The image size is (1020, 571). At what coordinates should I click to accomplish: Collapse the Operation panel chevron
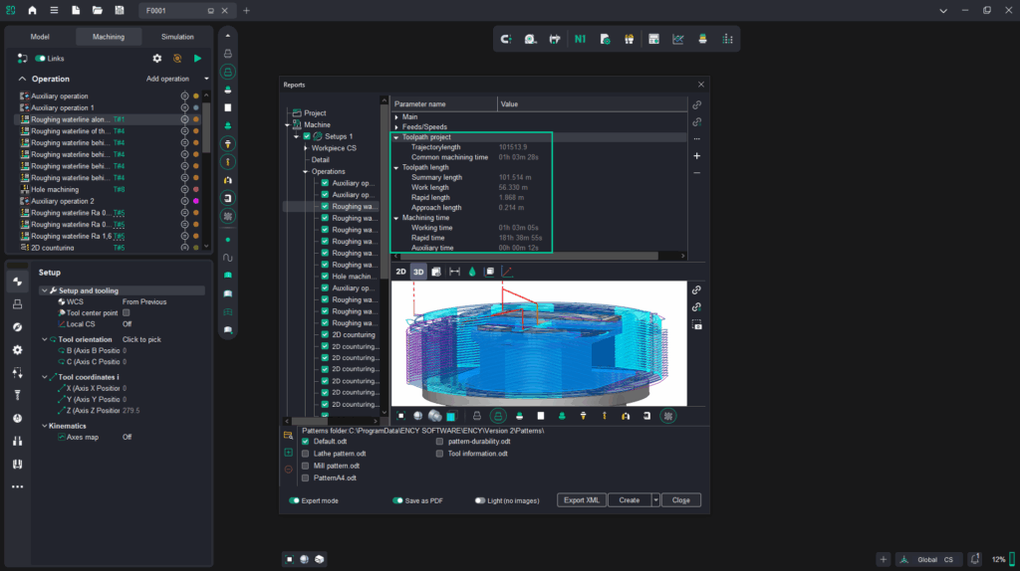tap(22, 79)
